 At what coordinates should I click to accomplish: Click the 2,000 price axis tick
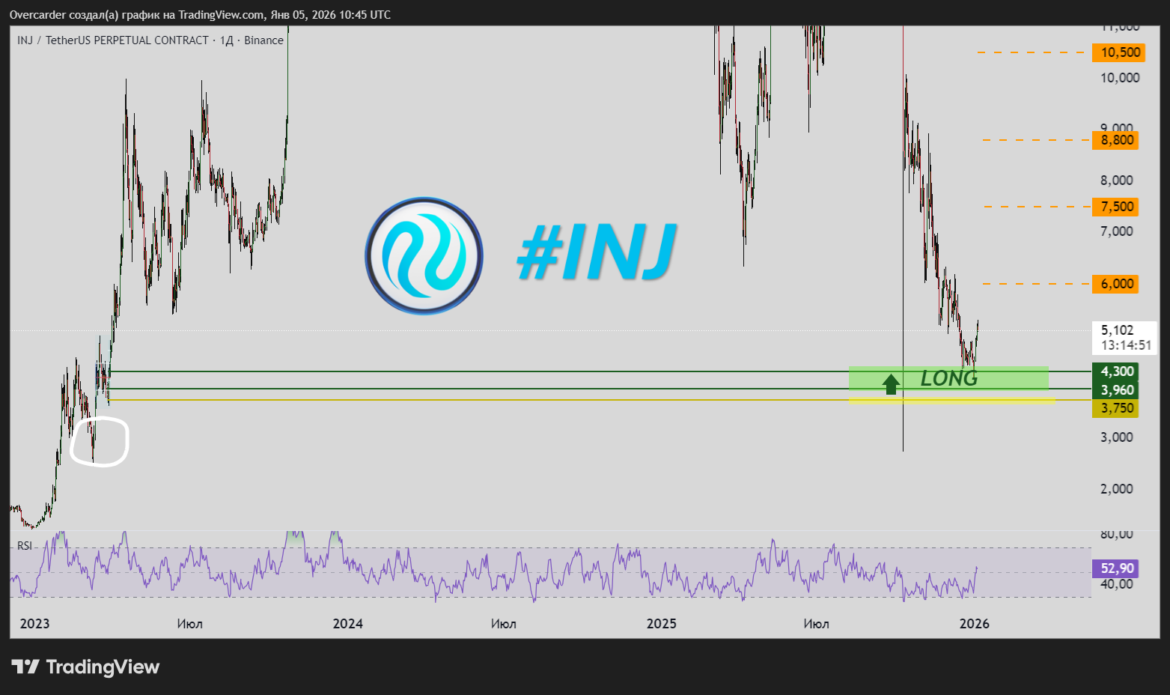pos(1117,489)
